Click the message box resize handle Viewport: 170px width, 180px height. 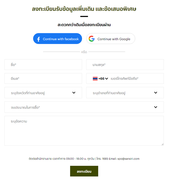pos(162,144)
